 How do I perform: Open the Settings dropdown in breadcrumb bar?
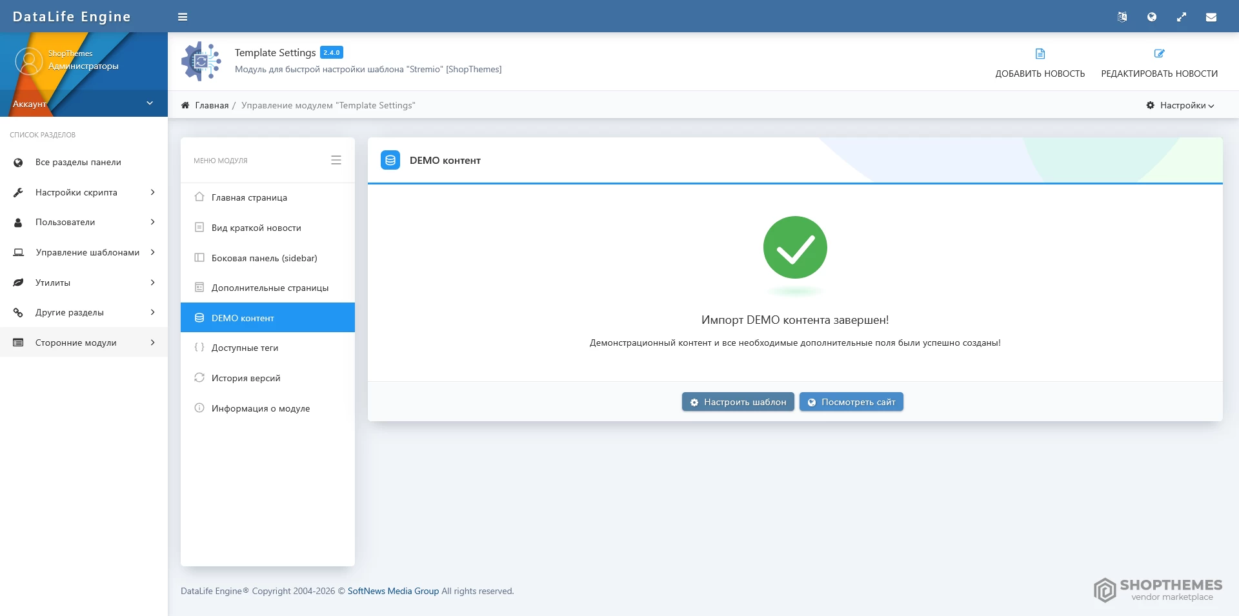[x=1180, y=105]
